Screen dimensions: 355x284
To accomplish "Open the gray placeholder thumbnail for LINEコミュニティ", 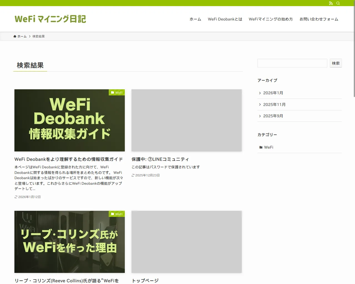I will 187,120.
